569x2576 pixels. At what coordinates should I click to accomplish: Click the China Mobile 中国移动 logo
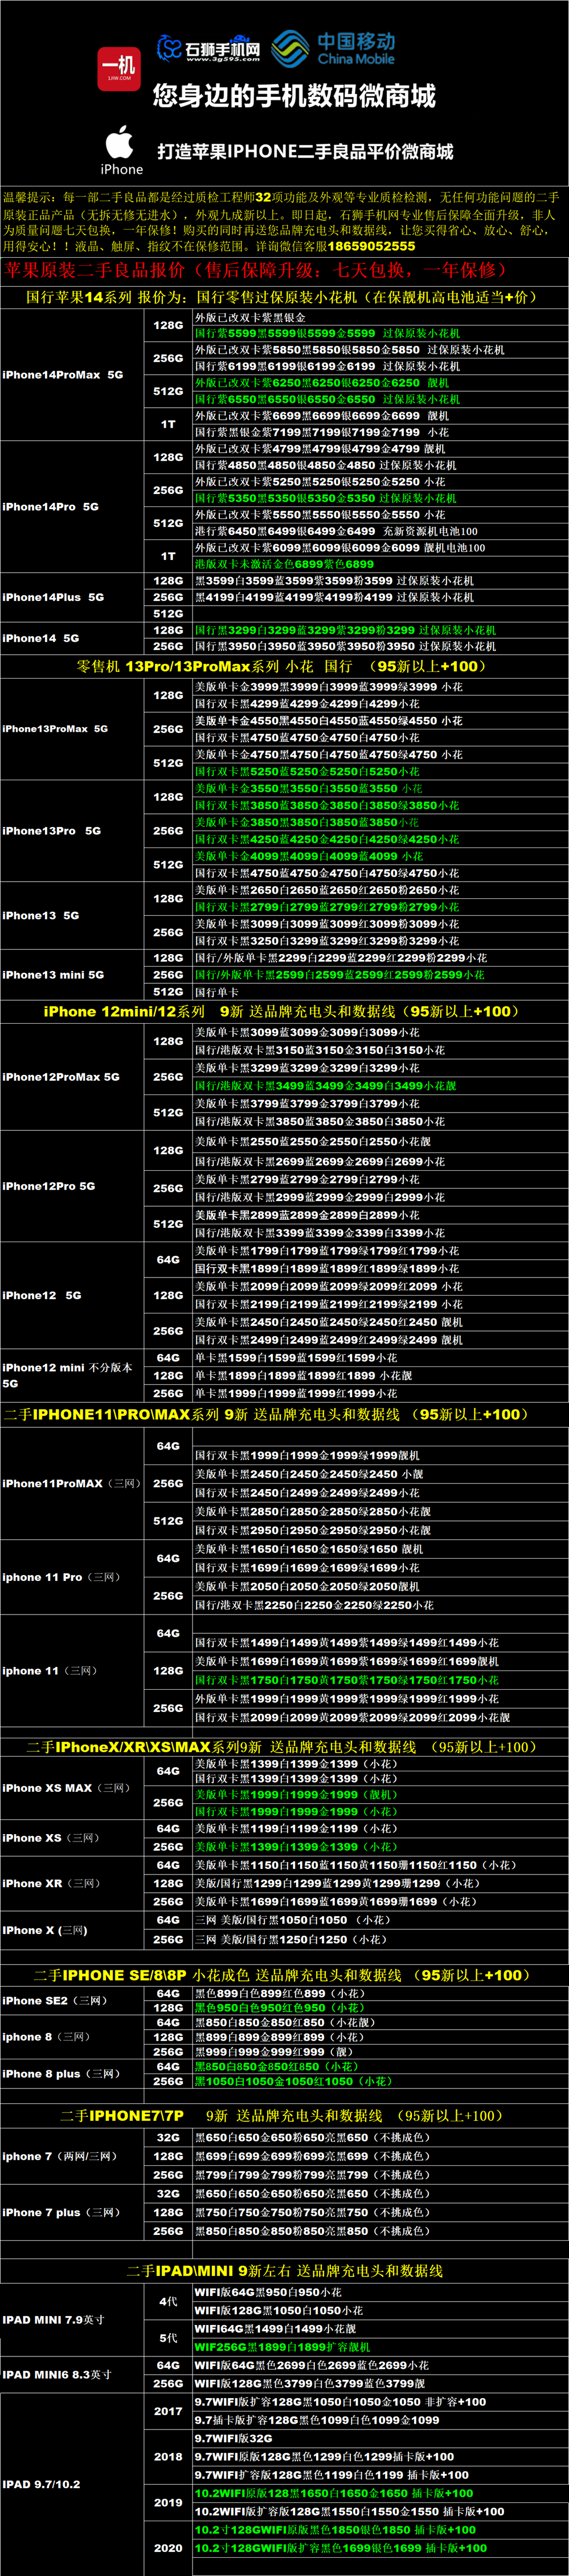(334, 48)
